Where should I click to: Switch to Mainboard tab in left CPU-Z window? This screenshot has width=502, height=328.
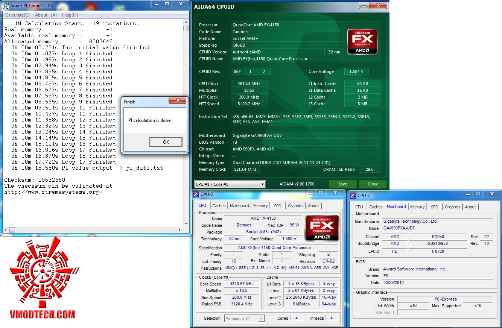[240, 206]
